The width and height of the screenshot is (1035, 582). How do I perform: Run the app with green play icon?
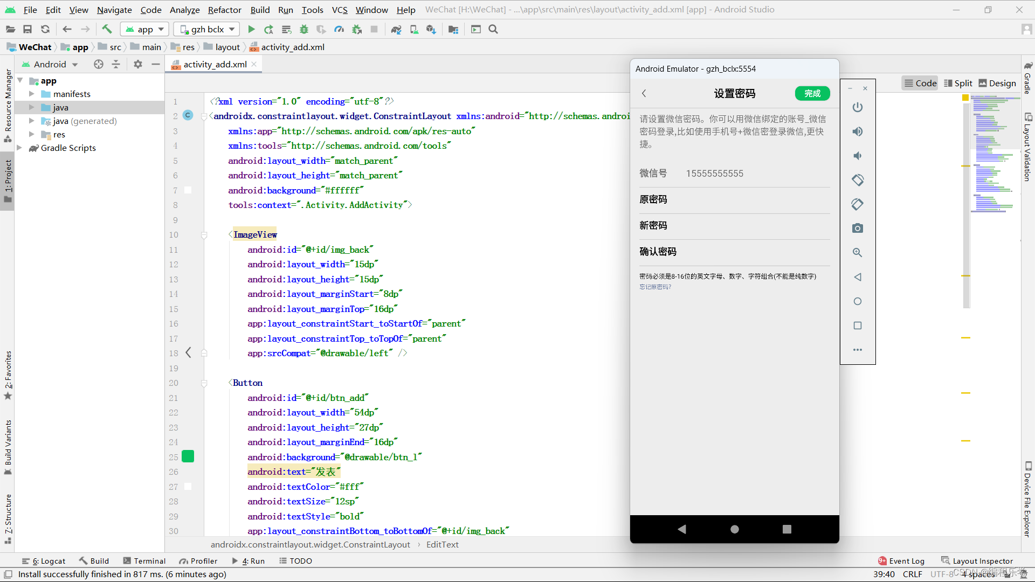click(251, 29)
